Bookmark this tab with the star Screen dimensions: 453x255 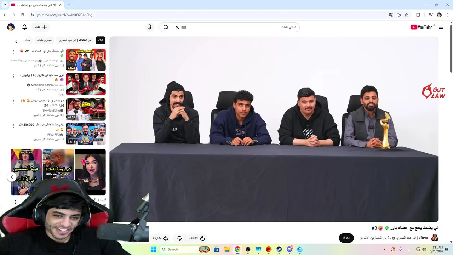pyautogui.click(x=406, y=15)
